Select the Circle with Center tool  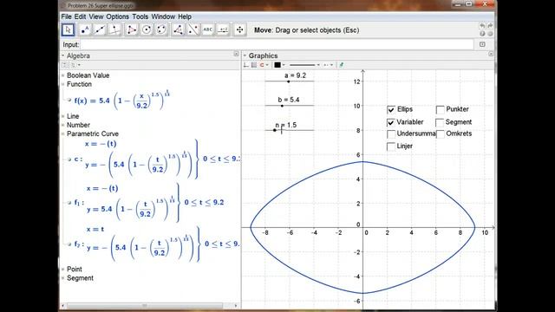pos(147,30)
